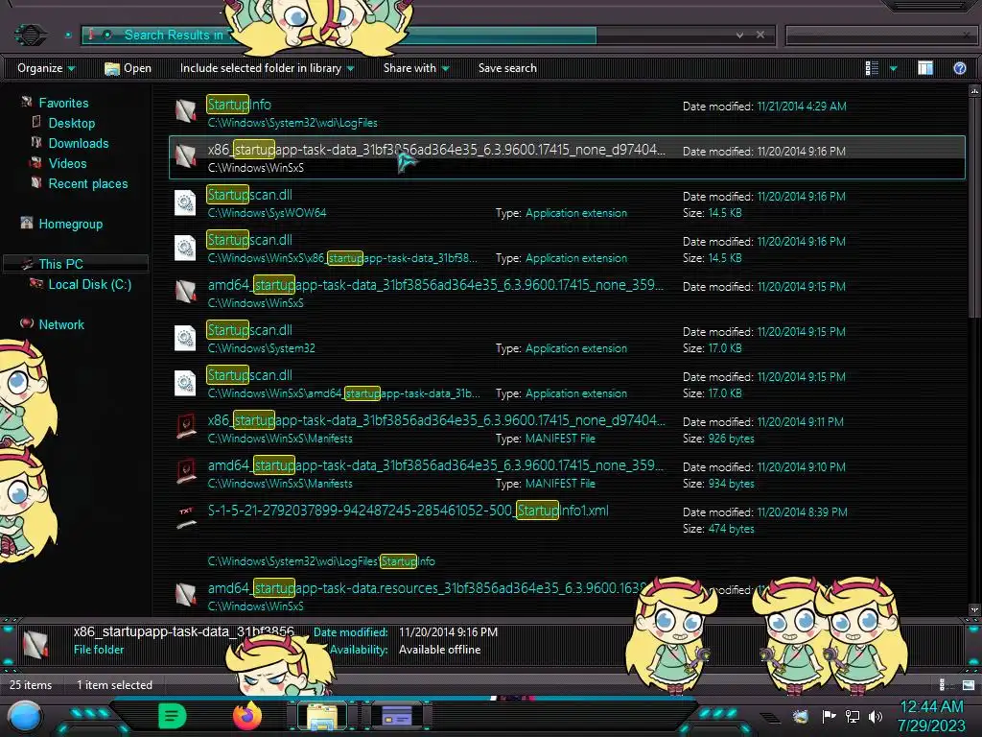Click the Startupscan.dll icon in System32 row
Viewport: 982px width, 737px height.
185,338
